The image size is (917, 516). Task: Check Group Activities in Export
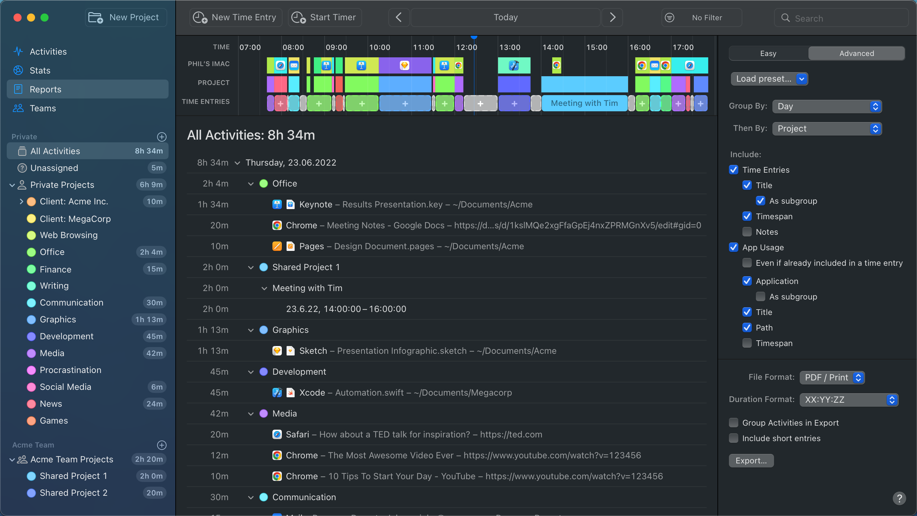coord(733,423)
